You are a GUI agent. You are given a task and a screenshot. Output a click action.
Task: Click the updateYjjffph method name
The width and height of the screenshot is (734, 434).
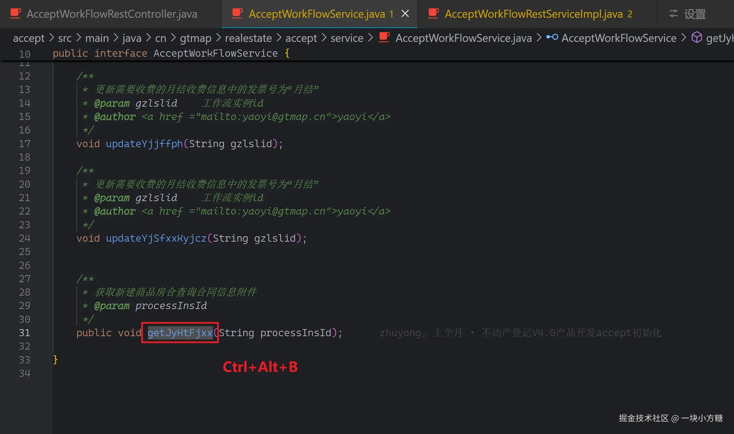pyautogui.click(x=144, y=144)
